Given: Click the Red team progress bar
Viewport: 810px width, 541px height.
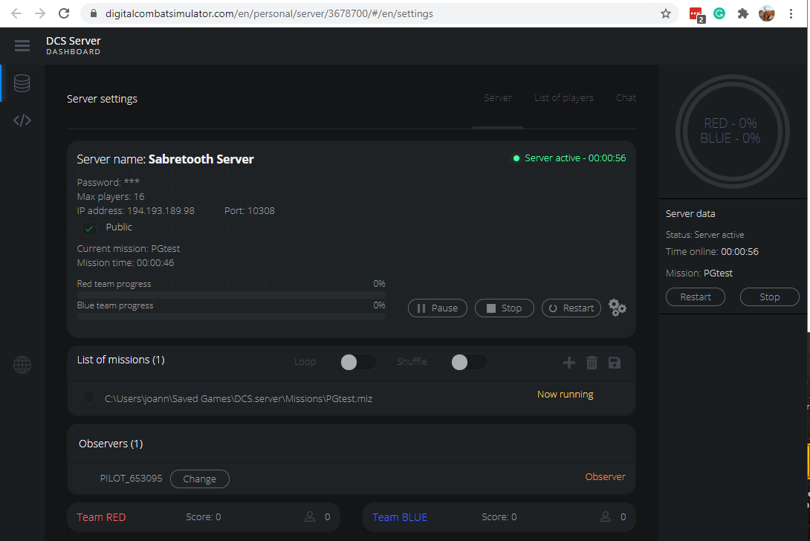Looking at the screenshot, I should click(231, 294).
